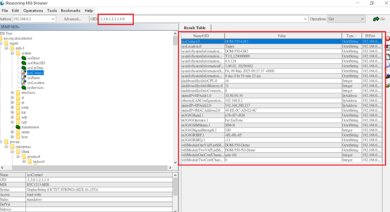The image size is (390, 212).
Task: Open the Tools menu
Action: point(52,10)
